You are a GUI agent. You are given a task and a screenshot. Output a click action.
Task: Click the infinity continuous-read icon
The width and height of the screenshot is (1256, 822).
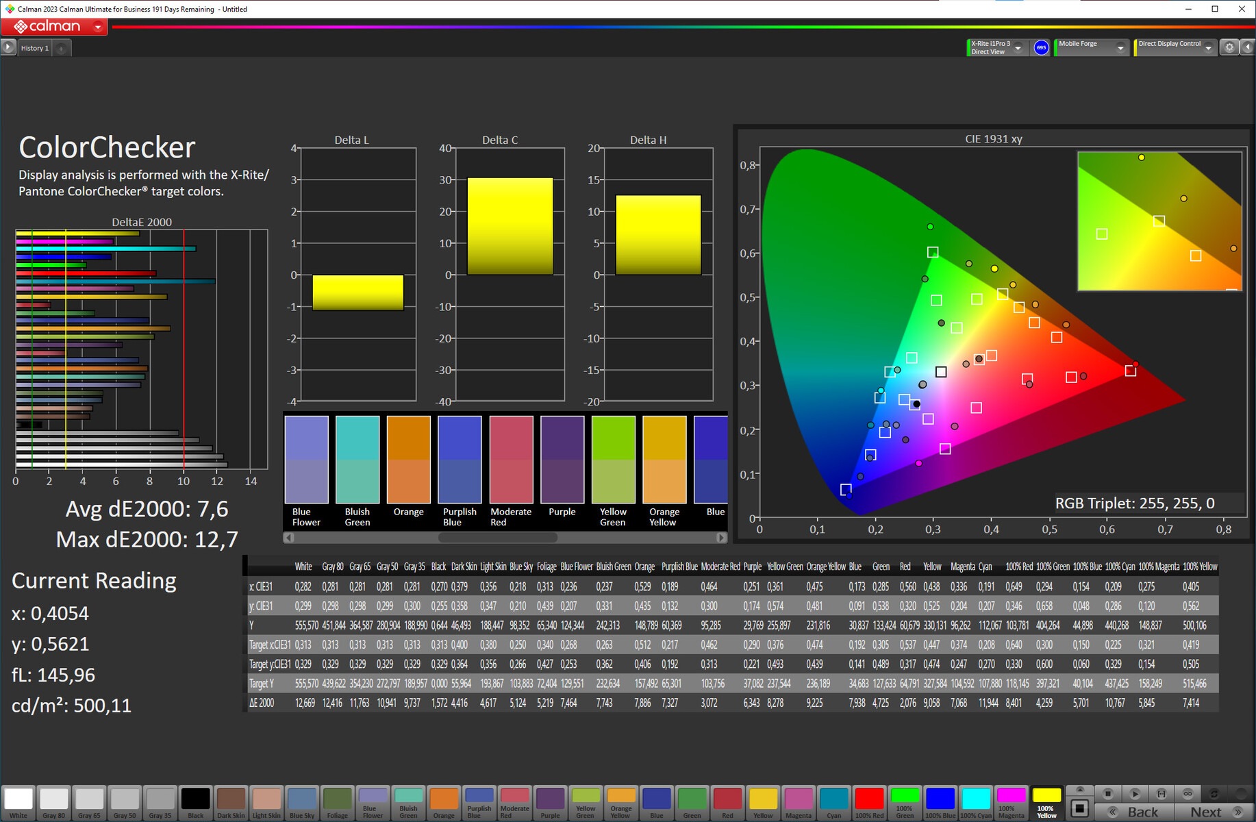(x=1188, y=793)
